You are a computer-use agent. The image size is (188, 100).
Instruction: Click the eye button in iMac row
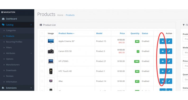[x=163, y=81]
